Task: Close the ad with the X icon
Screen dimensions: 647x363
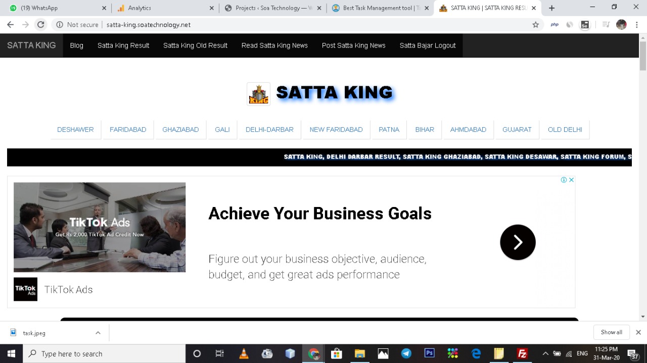Action: click(572, 180)
